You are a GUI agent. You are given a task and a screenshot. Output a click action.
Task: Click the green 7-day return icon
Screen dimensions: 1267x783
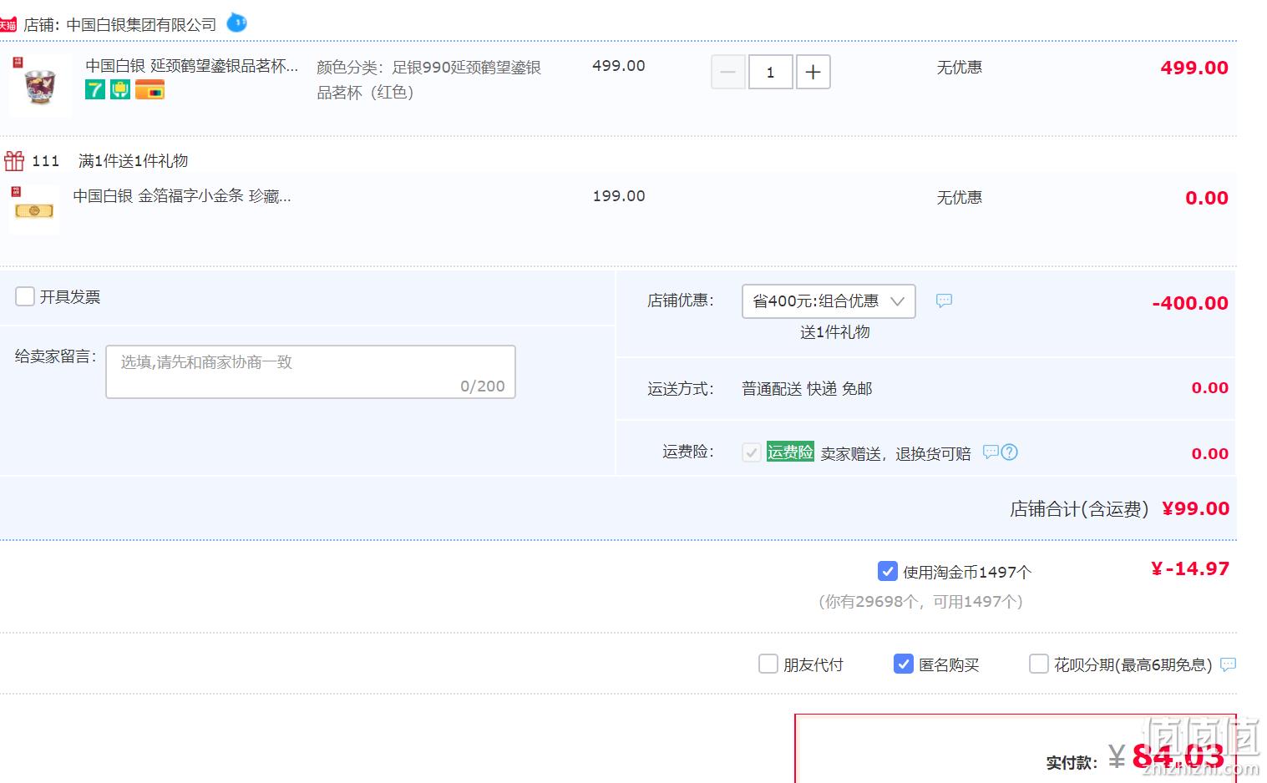pyautogui.click(x=95, y=89)
